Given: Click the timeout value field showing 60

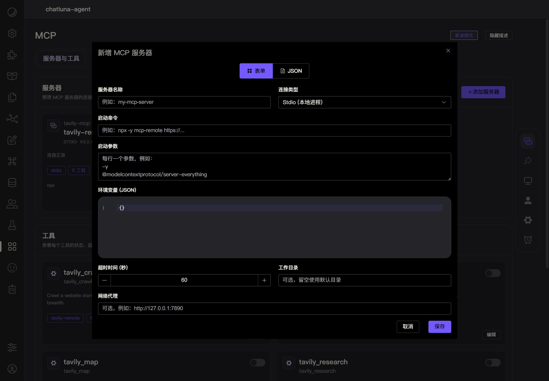Looking at the screenshot, I should tap(184, 280).
